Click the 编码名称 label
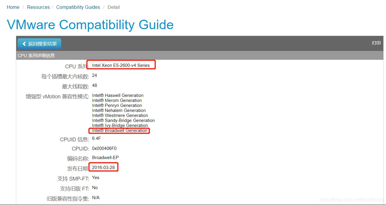The image size is (386, 205). [78, 159]
